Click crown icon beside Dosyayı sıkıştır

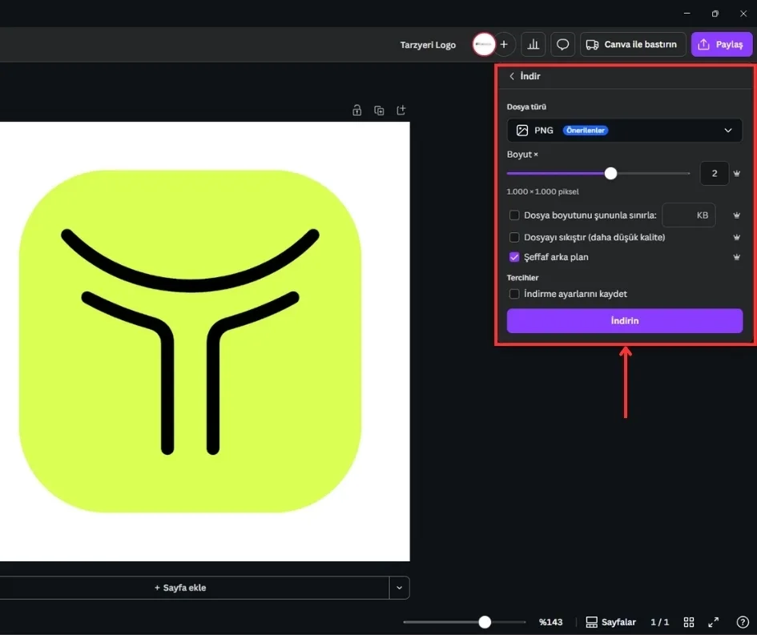(x=737, y=237)
